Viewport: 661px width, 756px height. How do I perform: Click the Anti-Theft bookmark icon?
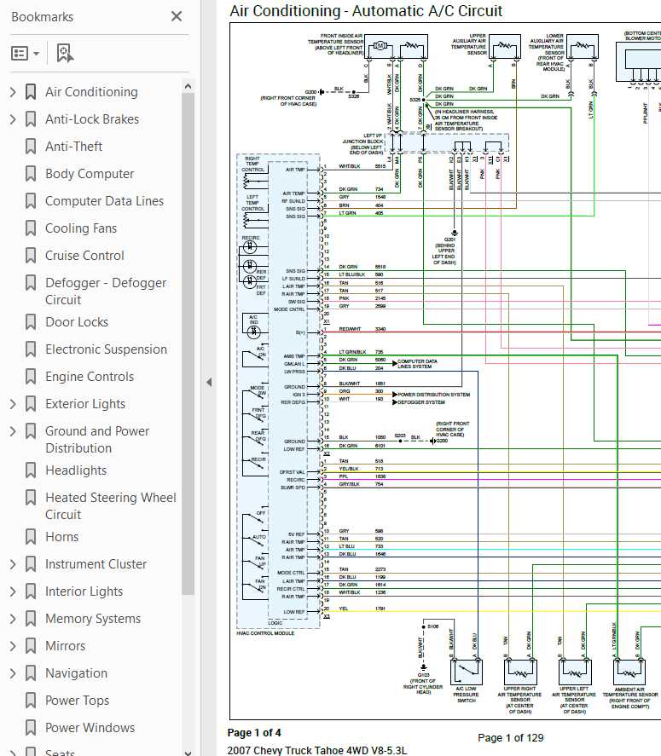[31, 147]
